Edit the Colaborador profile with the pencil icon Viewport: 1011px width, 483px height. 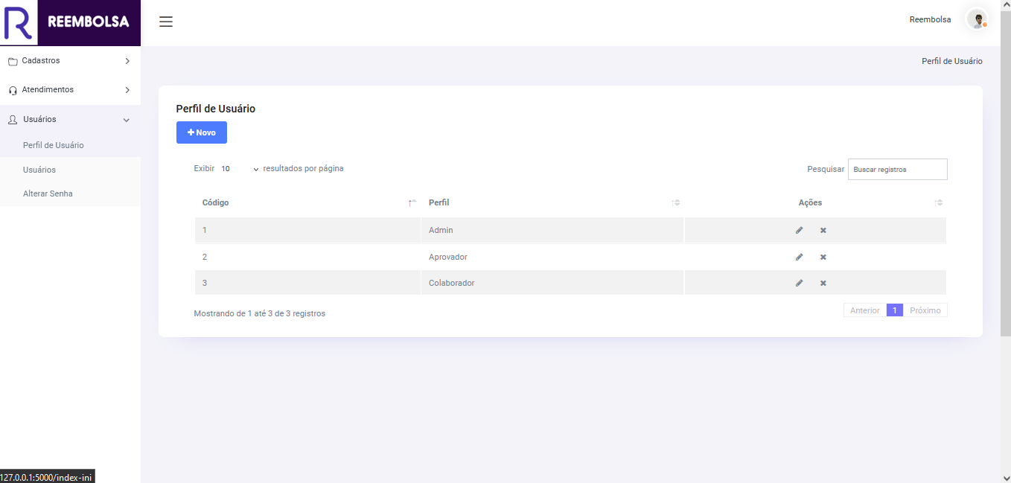click(799, 283)
